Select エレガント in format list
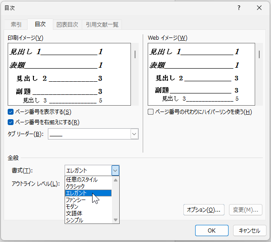This screenshot has height=242, width=271. (89, 193)
